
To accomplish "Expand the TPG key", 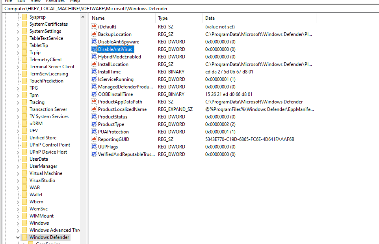I will pyautogui.click(x=18, y=88).
